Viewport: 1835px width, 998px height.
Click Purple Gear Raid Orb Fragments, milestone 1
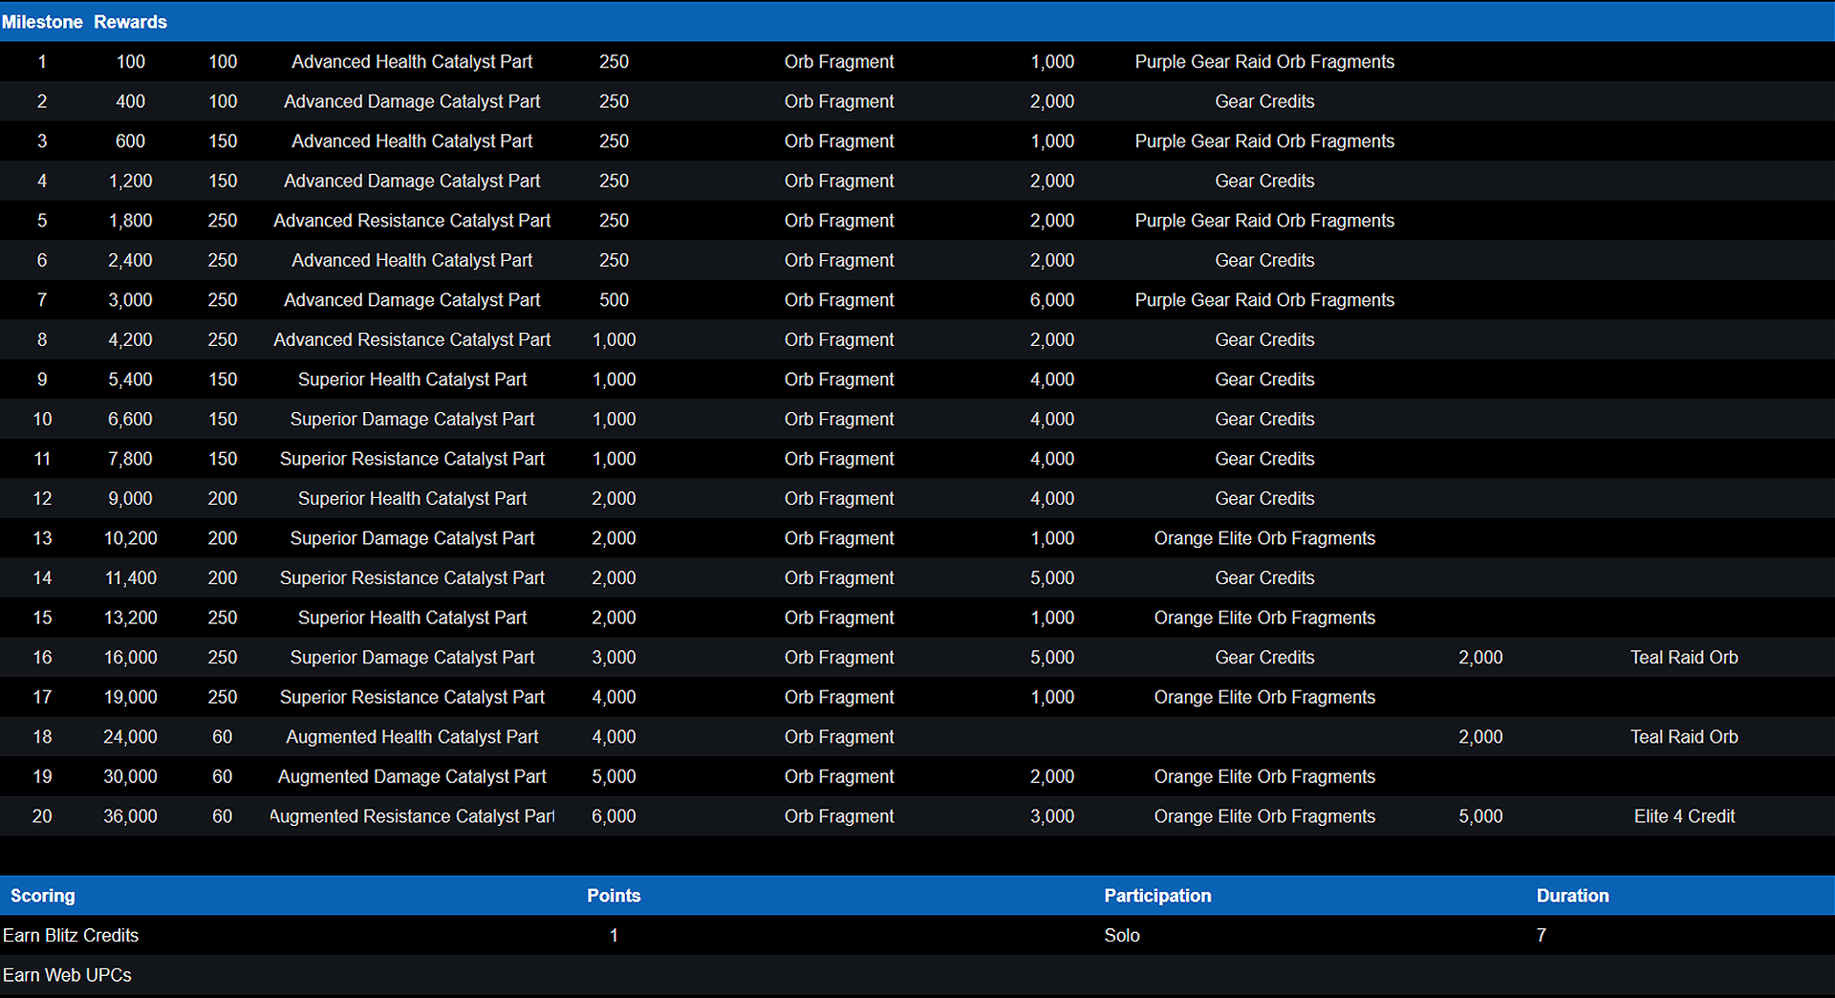coord(1264,61)
